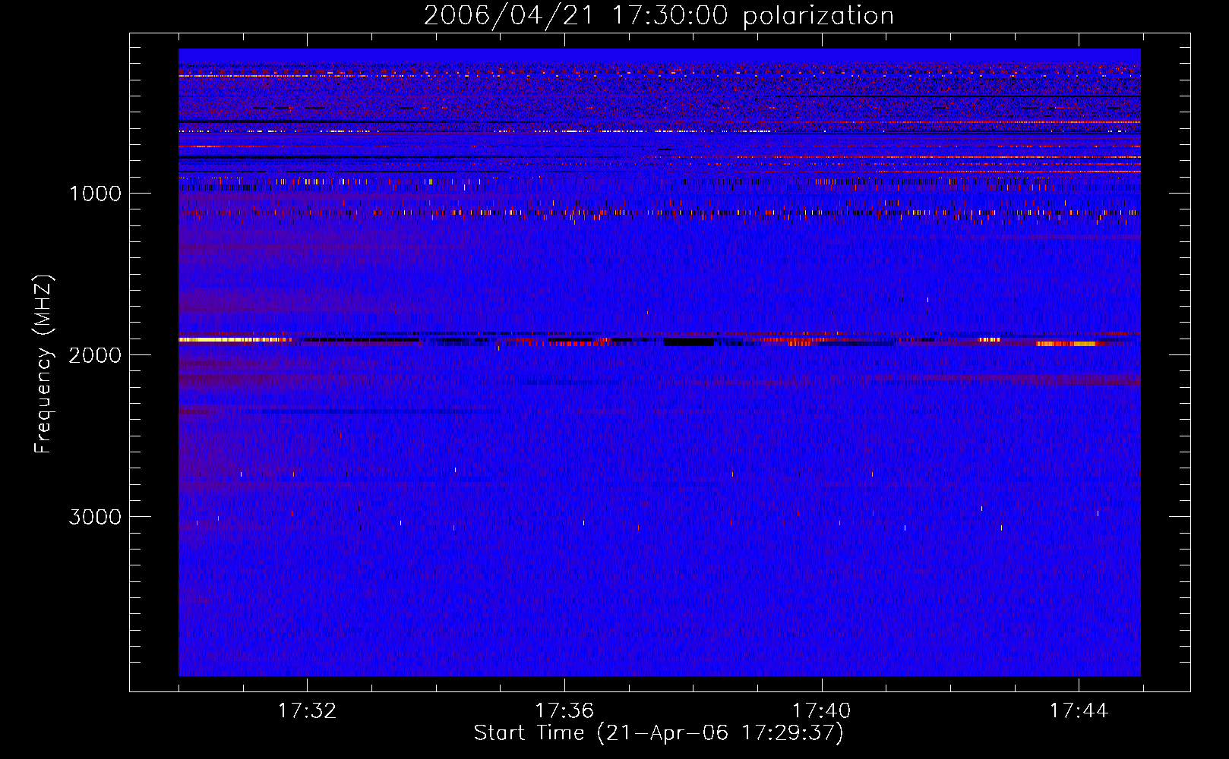Click the 17:36 time tick label
This screenshot has height=759, width=1229.
click(564, 711)
